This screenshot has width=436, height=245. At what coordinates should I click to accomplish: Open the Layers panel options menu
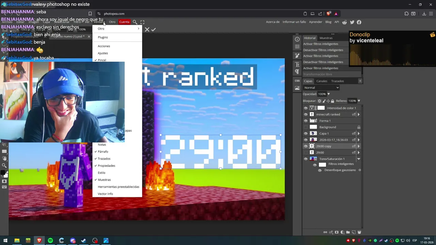(360, 81)
